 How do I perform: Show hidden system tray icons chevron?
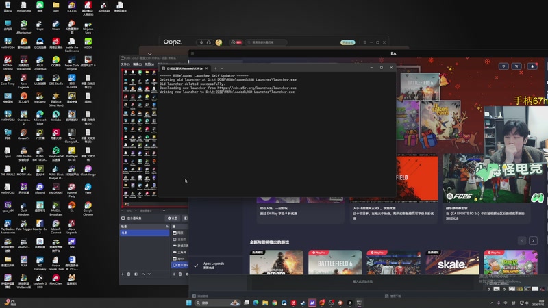click(x=492, y=303)
